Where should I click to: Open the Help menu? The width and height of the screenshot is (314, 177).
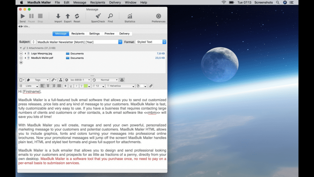pos(144,3)
